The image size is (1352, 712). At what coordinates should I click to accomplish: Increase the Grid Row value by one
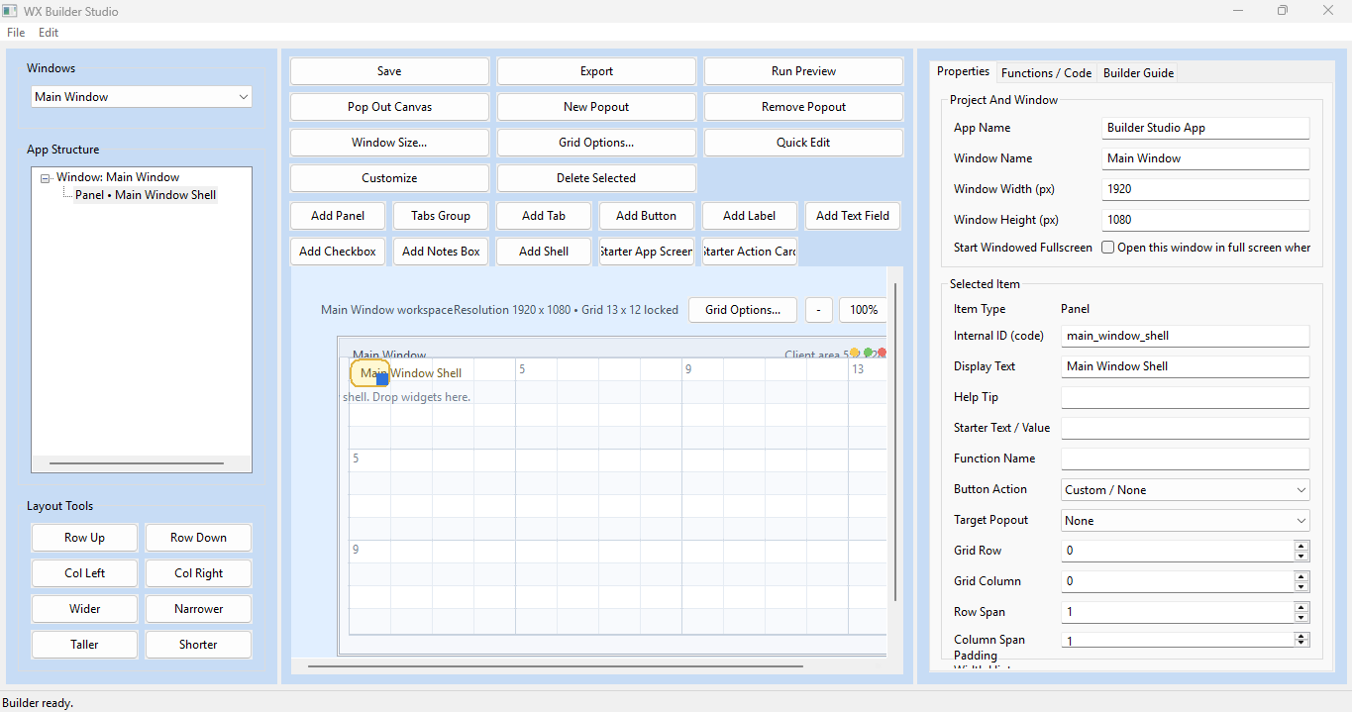[x=1301, y=546]
